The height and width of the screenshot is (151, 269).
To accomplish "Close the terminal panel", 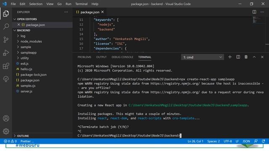I will [x=262, y=57].
